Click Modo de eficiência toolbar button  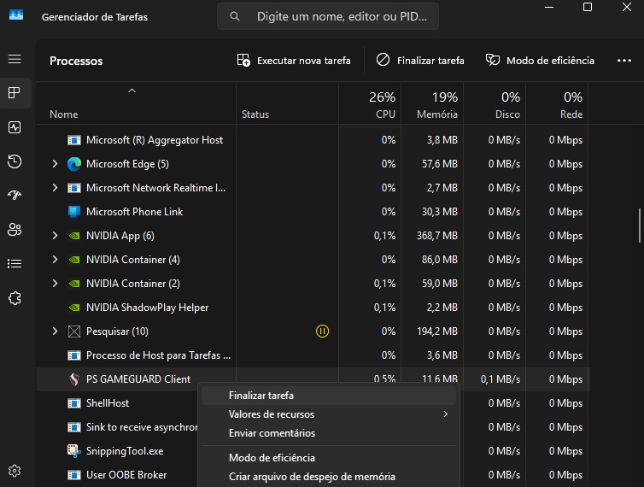(540, 61)
